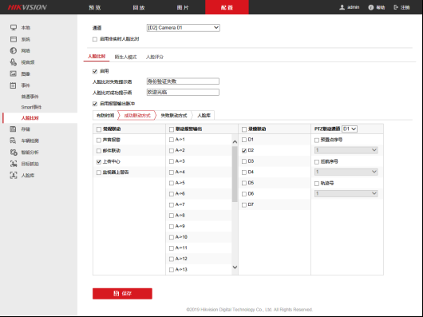Open the 视音频 (Video/Audio) icon in sidebar
Screen dimensions: 423x317
point(14,62)
